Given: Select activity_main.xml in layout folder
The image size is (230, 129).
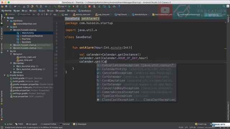Looking at the screenshot, I should click(28, 57).
